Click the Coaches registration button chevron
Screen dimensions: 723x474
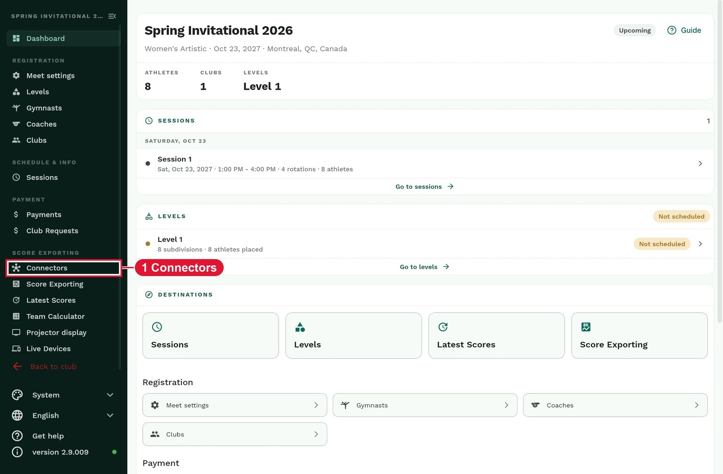pyautogui.click(x=697, y=405)
